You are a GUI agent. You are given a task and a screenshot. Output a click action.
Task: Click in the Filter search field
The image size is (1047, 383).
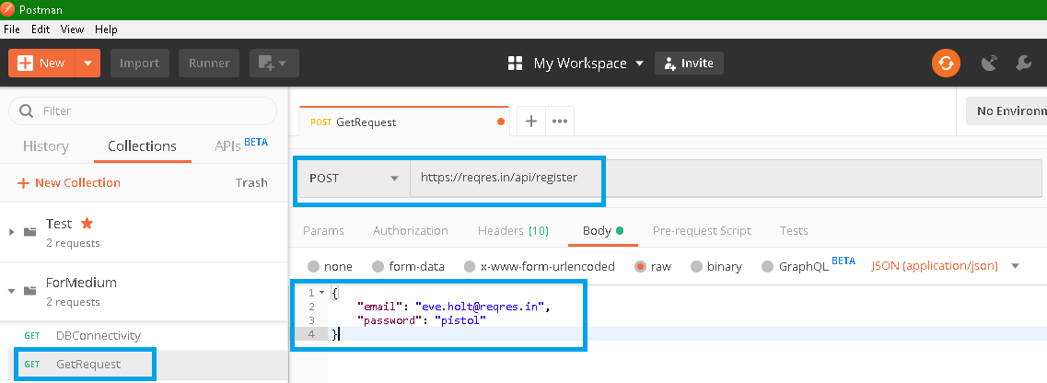click(x=143, y=110)
